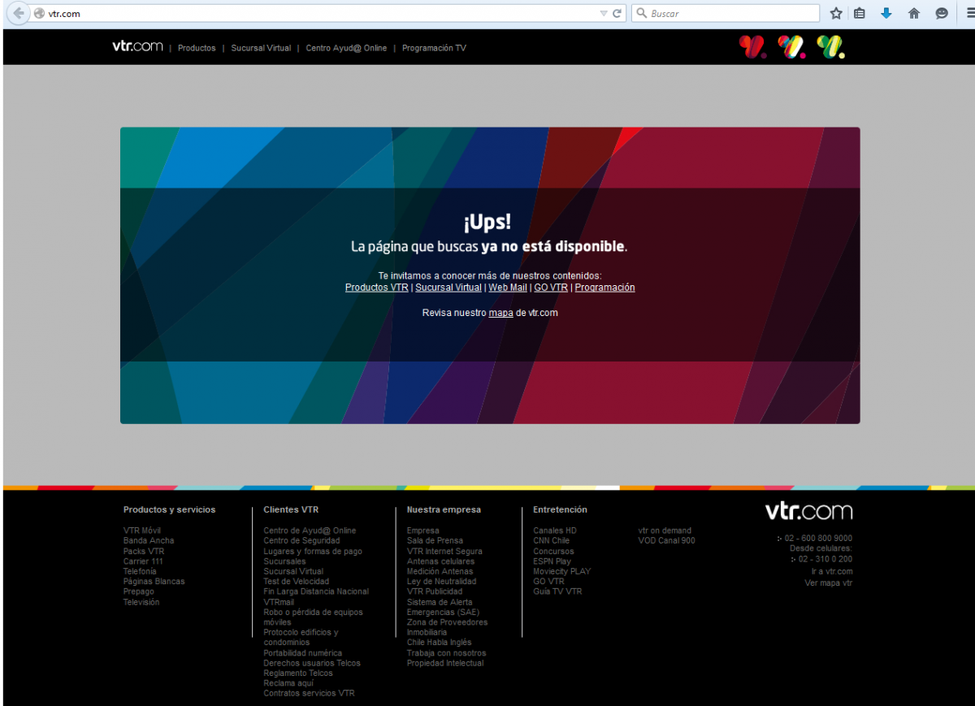The width and height of the screenshot is (975, 706).
Task: Click the bookmark star icon
Action: point(836,13)
